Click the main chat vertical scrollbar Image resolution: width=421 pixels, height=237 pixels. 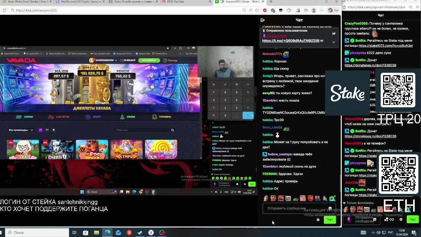[340, 183]
